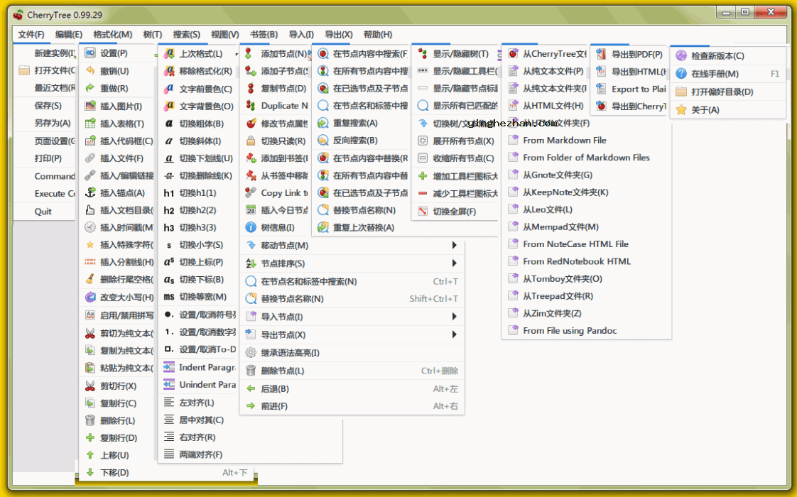Expand the 节点排序(S) submenu arrow
This screenshot has height=497, width=797.
coord(454,263)
